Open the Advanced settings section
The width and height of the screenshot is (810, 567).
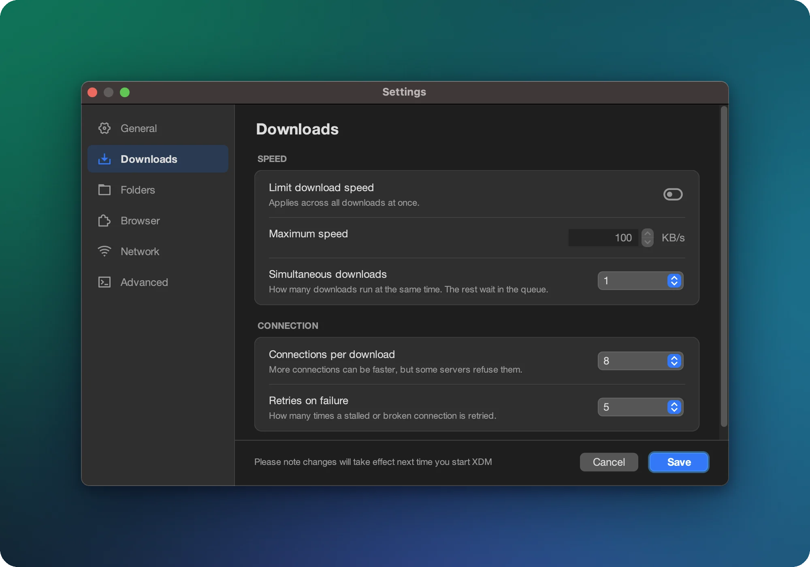[x=158, y=282]
